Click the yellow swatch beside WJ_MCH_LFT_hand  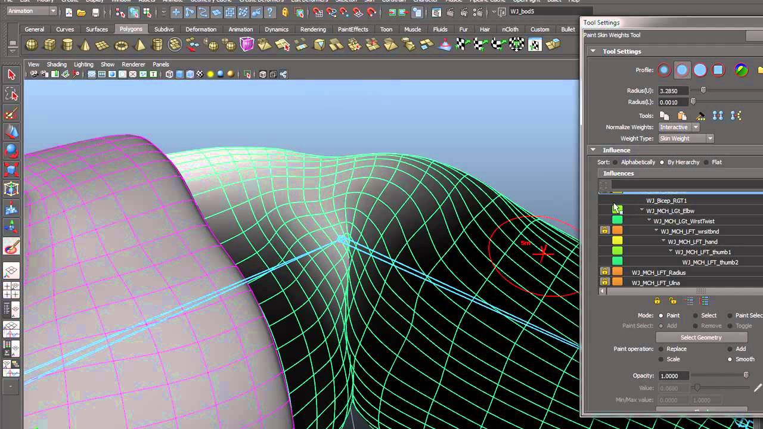click(618, 241)
